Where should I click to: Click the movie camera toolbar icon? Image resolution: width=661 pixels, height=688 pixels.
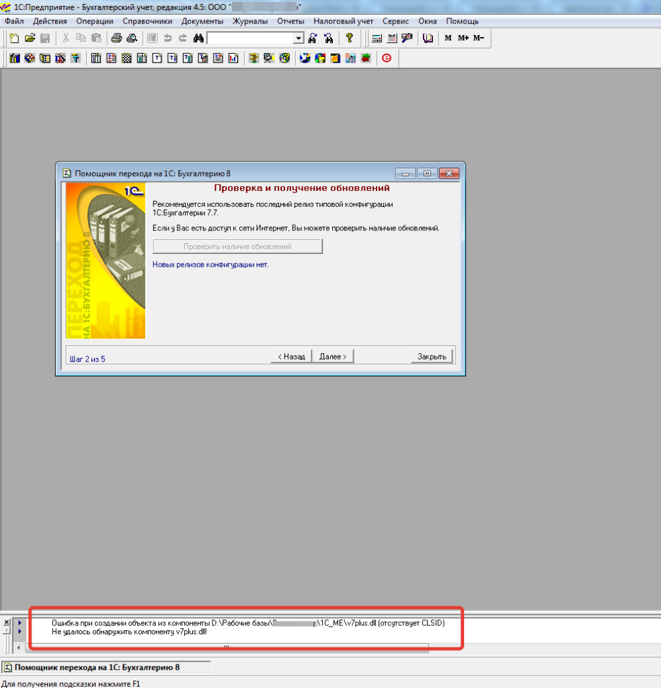pos(268,58)
